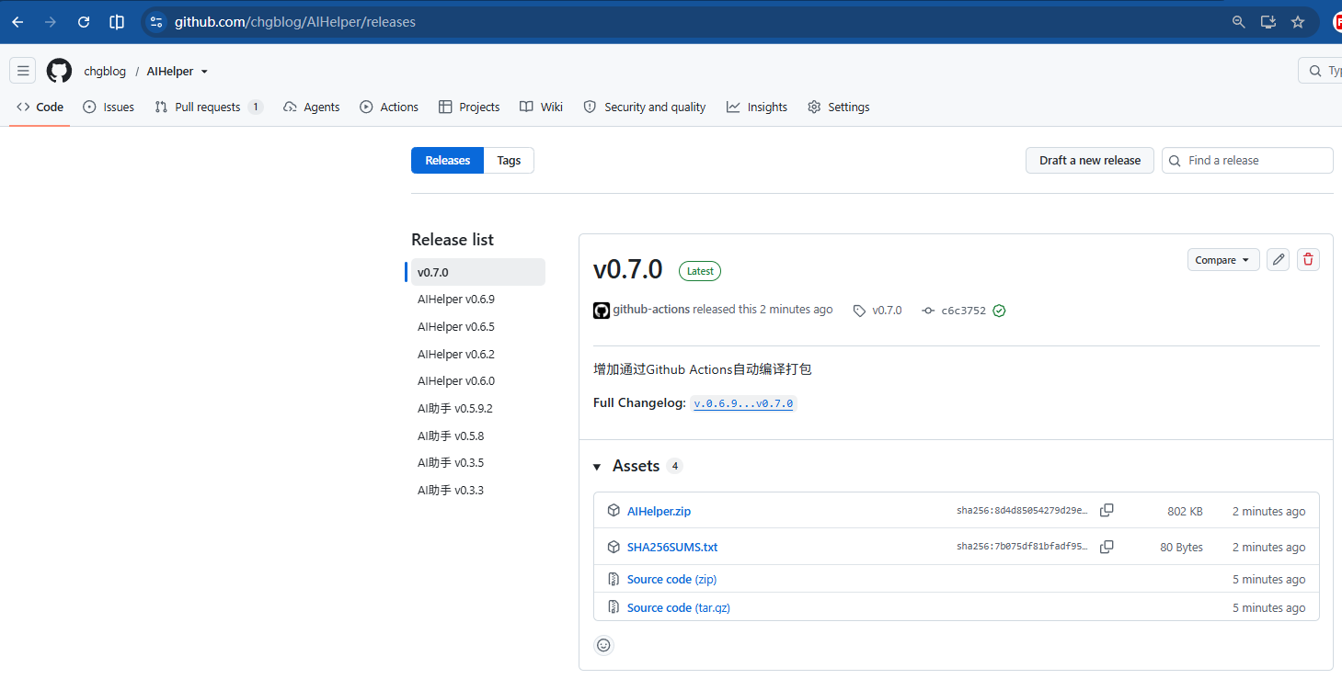Add an emoji reaction to the release

(603, 645)
